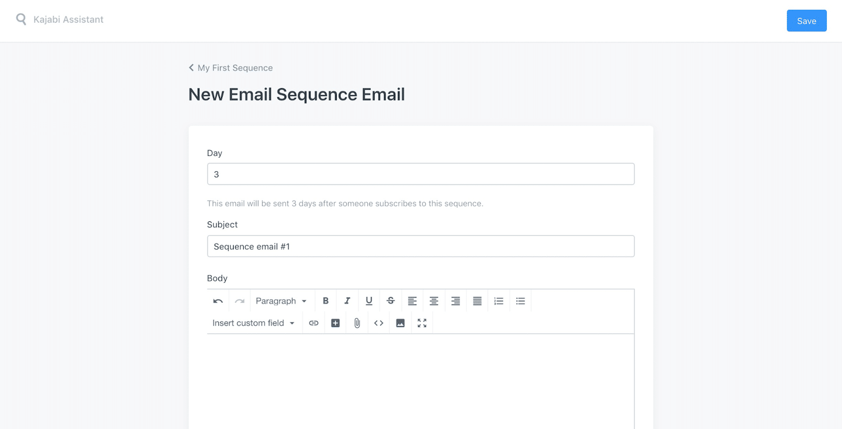This screenshot has height=429, width=842.
Task: Click the 'Body' field label
Action: tap(217, 278)
